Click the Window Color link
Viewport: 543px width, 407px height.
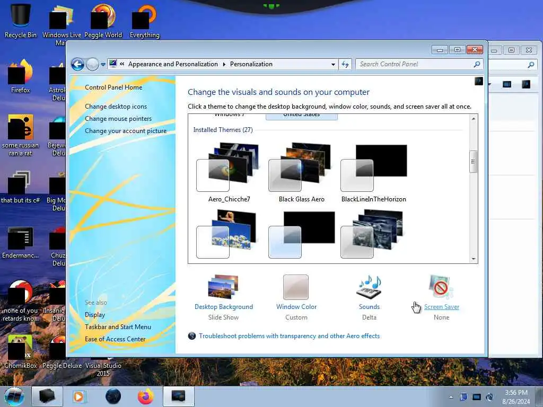click(x=296, y=307)
